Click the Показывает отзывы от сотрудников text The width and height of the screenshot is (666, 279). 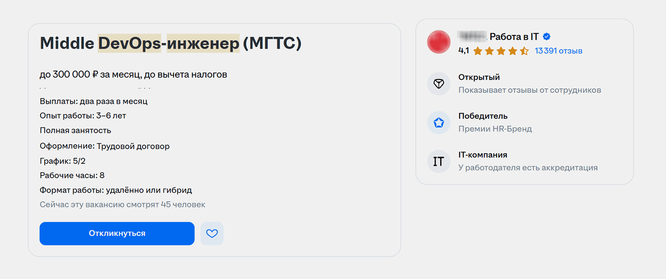[530, 90]
